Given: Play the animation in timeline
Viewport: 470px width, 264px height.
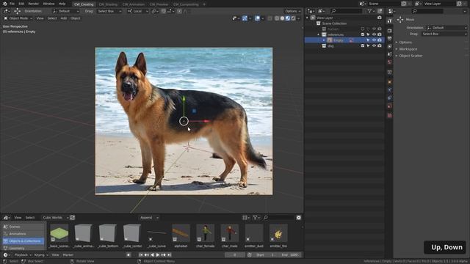Looking at the screenshot, I should [x=158, y=254].
